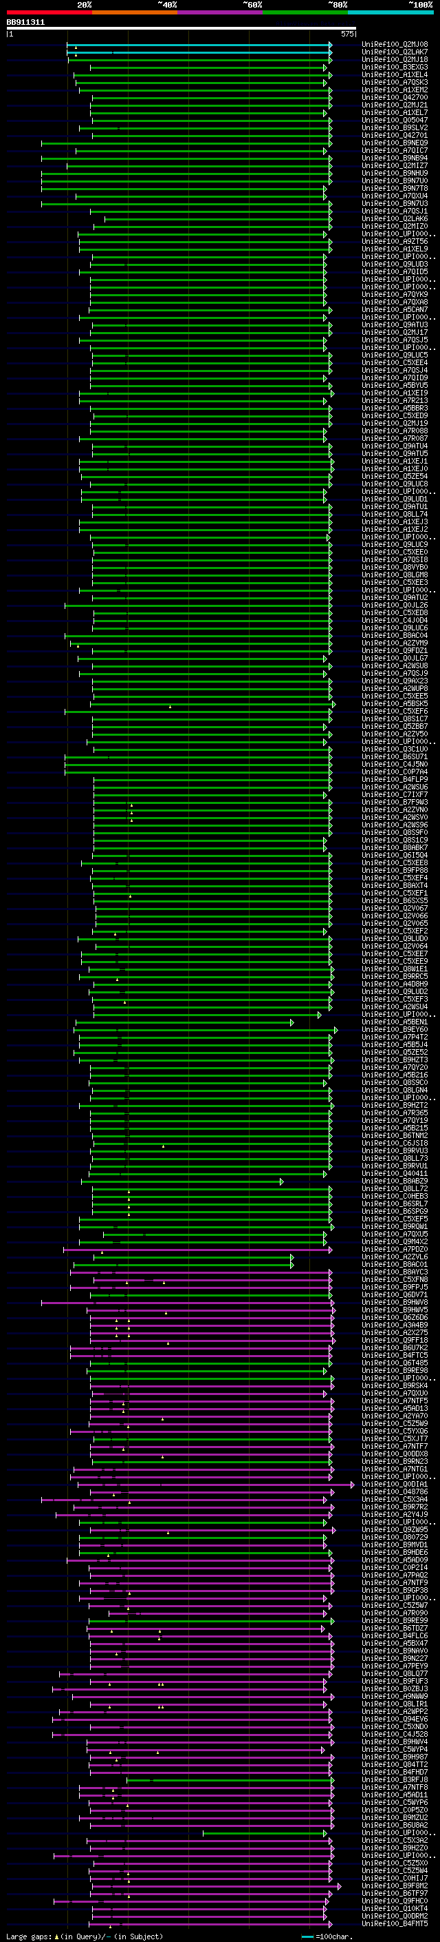This screenshot has height=1942, width=440.
Task: Select hit label UniRef100_Q42700
Action: pos(395,97)
